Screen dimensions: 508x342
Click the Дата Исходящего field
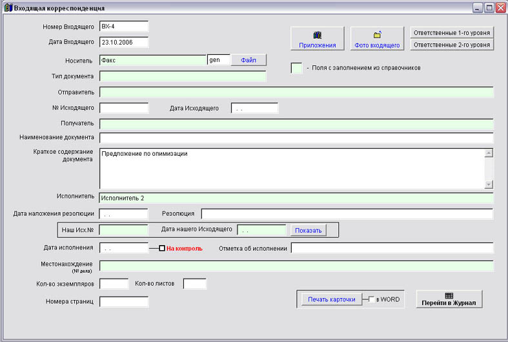pos(254,108)
